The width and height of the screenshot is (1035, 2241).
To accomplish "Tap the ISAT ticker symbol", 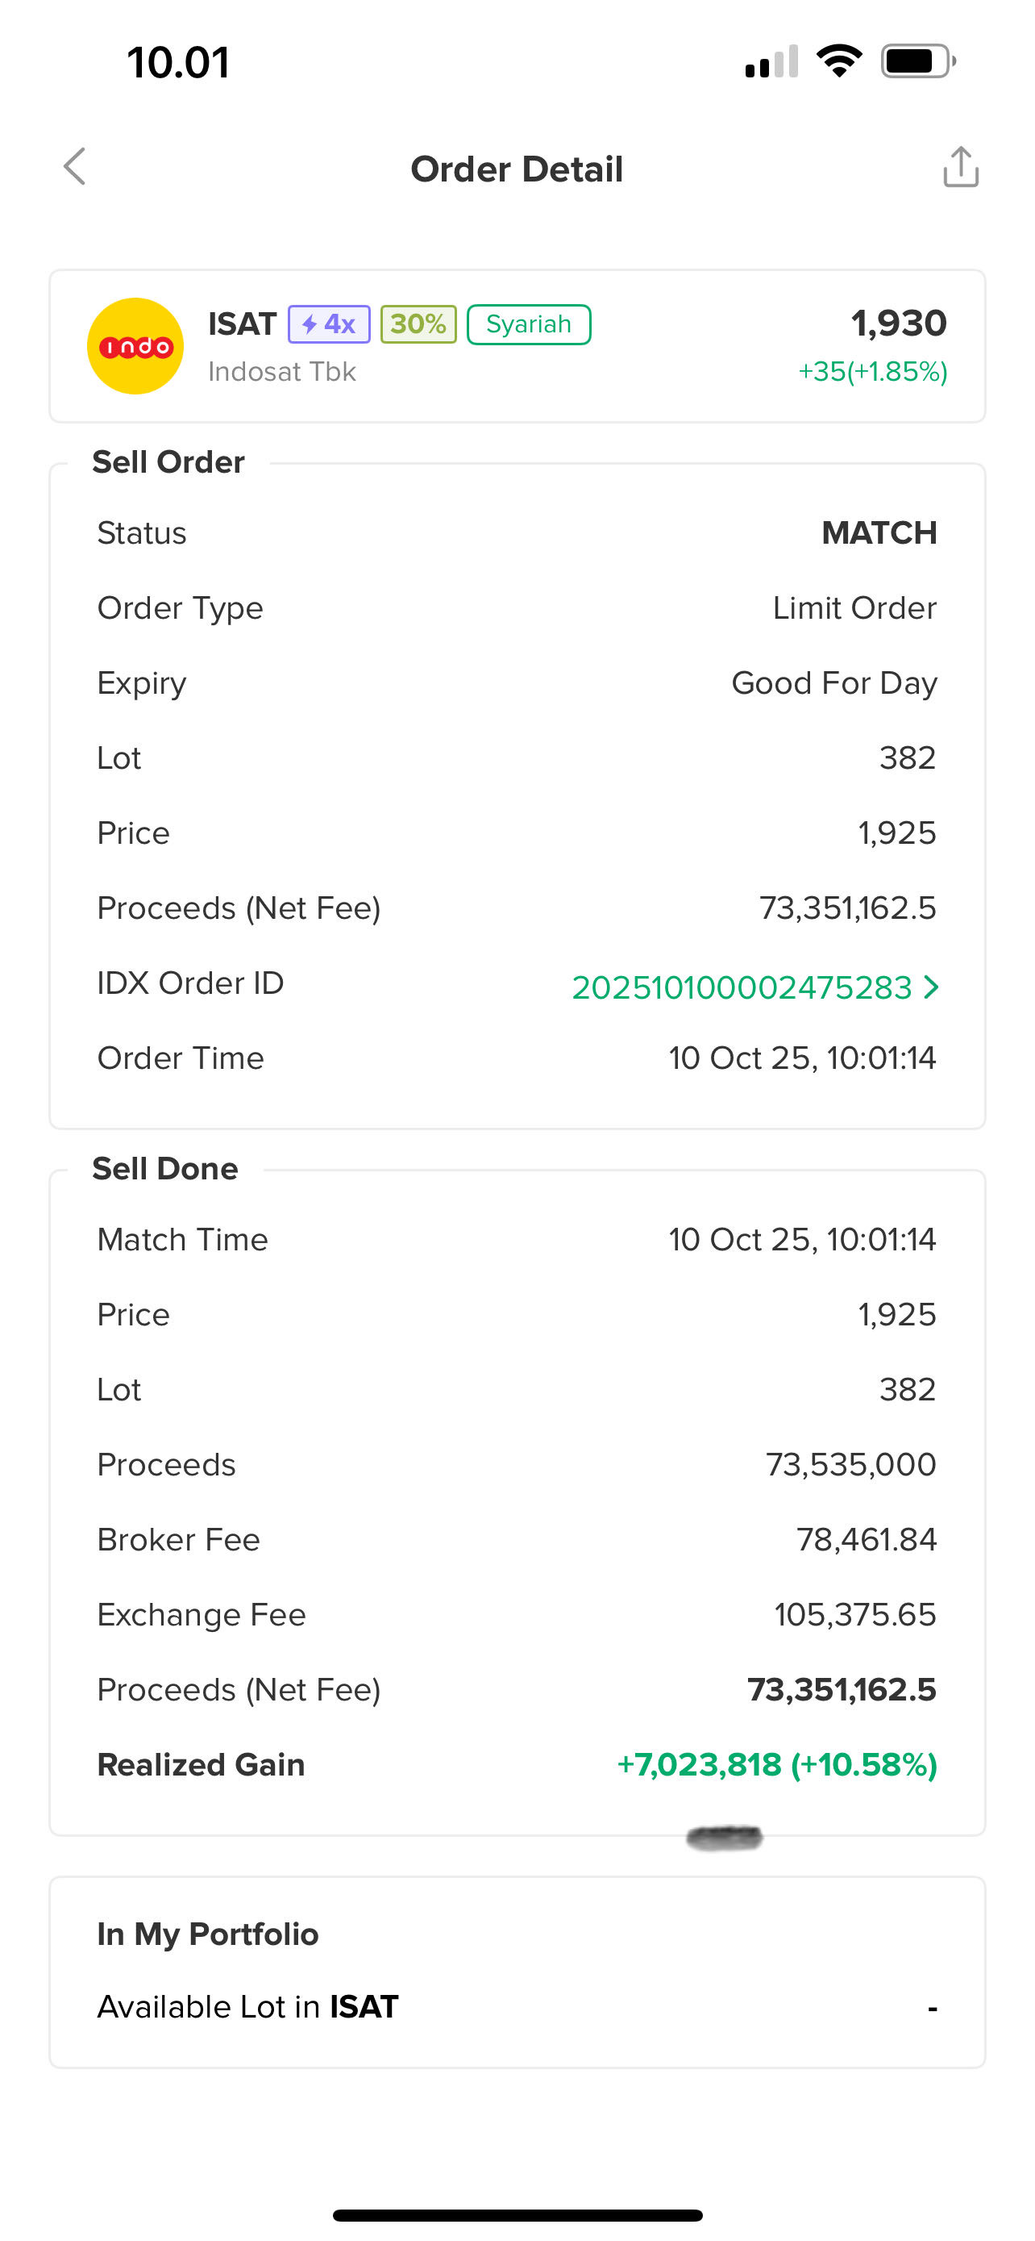I will point(242,324).
